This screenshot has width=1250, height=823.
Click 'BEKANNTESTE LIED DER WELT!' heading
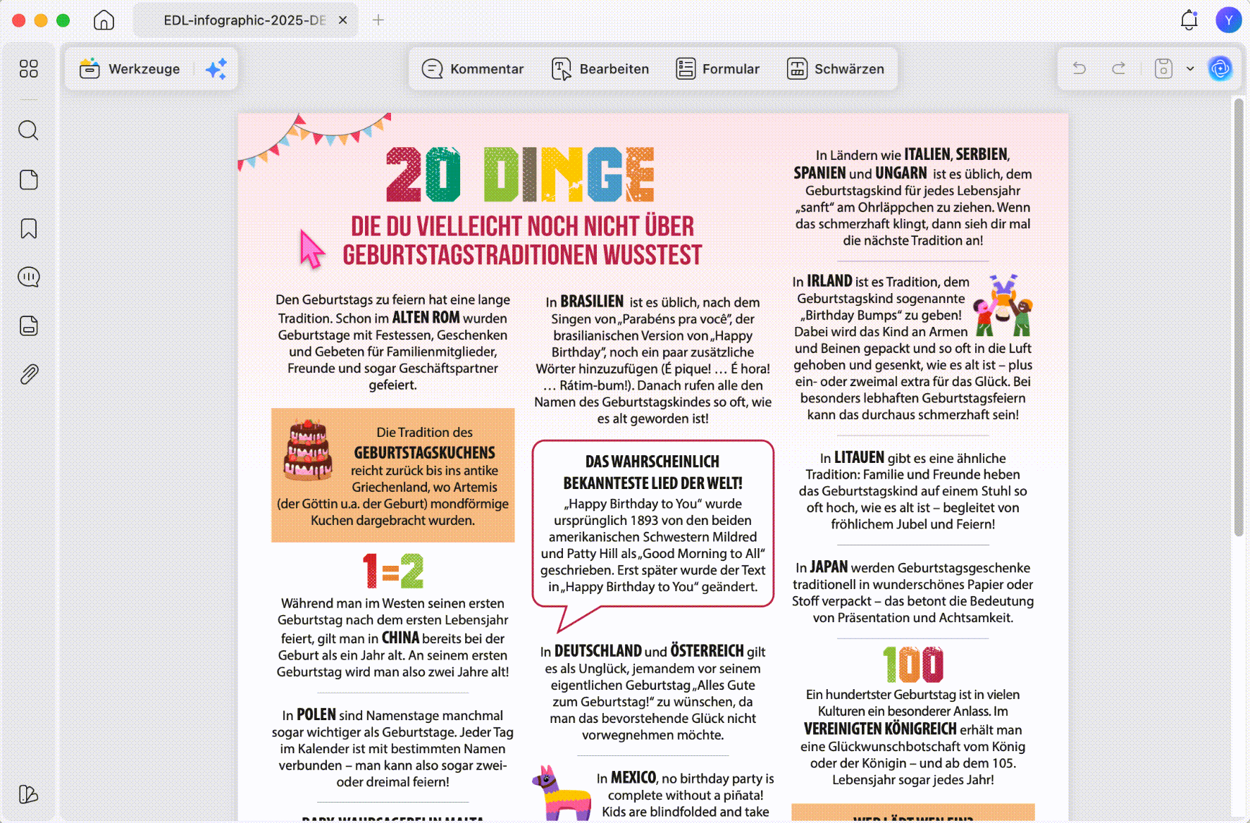(x=652, y=483)
